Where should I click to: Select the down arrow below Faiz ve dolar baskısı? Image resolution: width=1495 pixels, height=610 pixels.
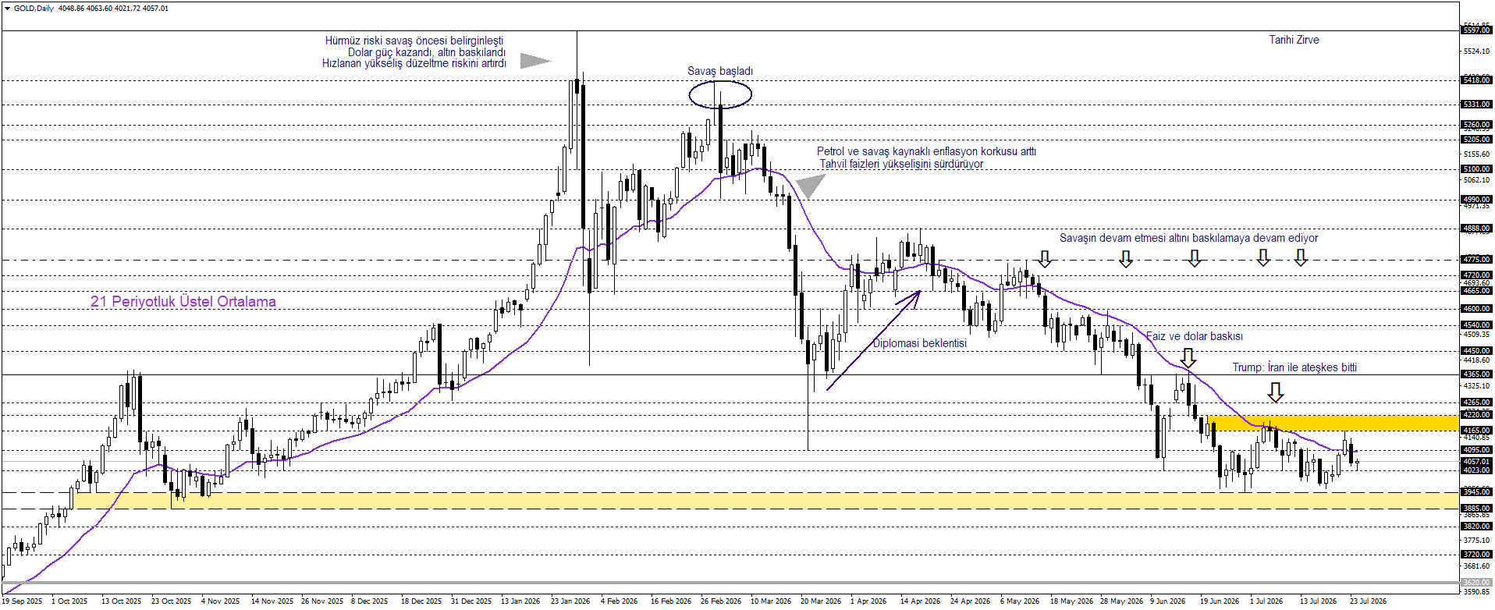pyautogui.click(x=1188, y=358)
